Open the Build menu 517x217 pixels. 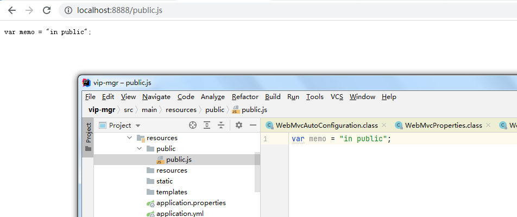coord(273,97)
